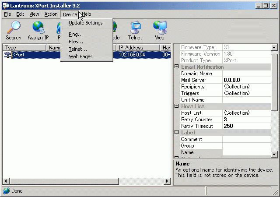Screen dimensions: 280x197
Task: Click the Search magnifier toolbar icon
Action: click(x=14, y=27)
